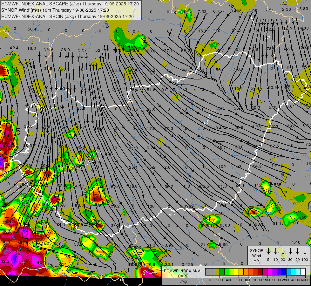Screen dimensions: 311x286
Task: Click the 0.757 map value
Action: 219,11
